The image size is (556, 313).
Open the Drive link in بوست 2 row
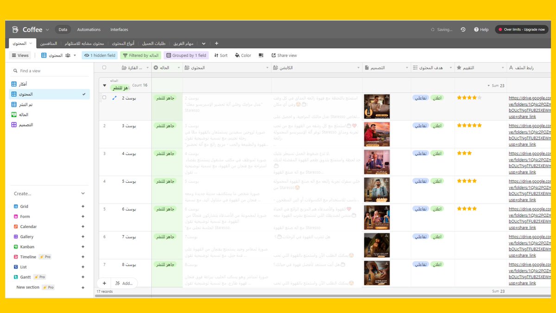530,107
